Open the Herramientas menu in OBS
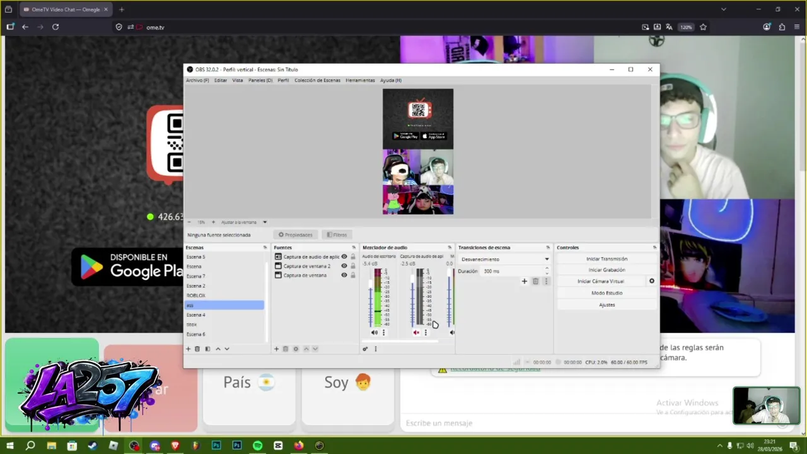This screenshot has height=454, width=807. pyautogui.click(x=360, y=80)
